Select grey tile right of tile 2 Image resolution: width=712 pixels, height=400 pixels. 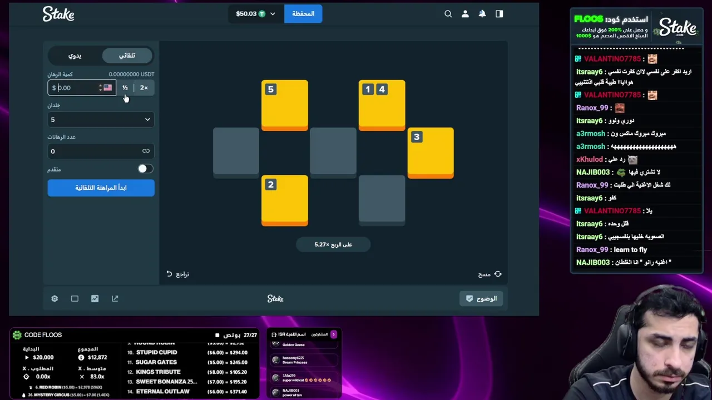(382, 199)
